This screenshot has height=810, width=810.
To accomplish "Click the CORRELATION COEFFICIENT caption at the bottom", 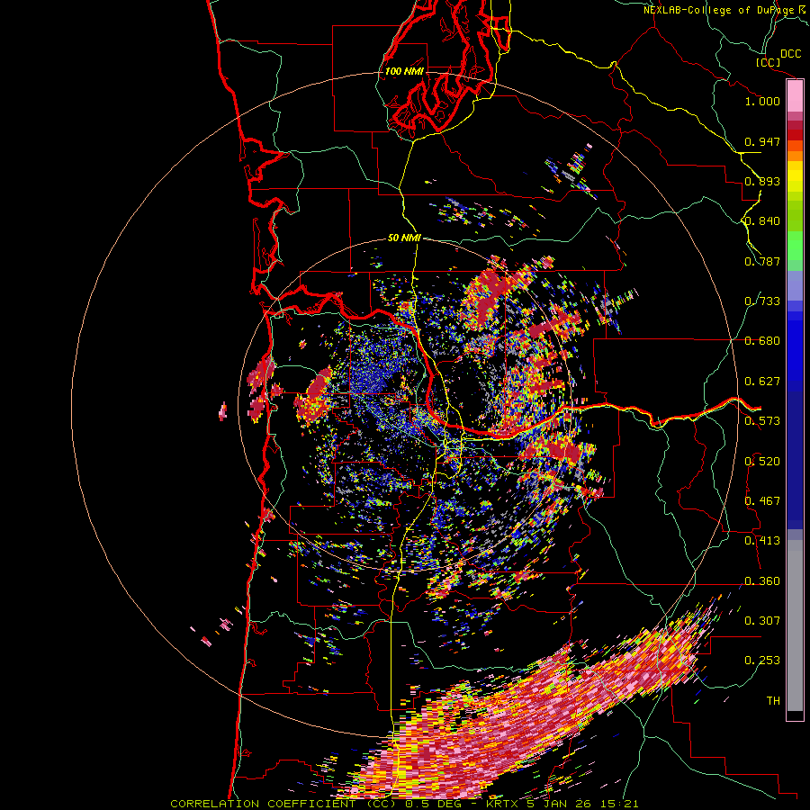I will [404, 804].
